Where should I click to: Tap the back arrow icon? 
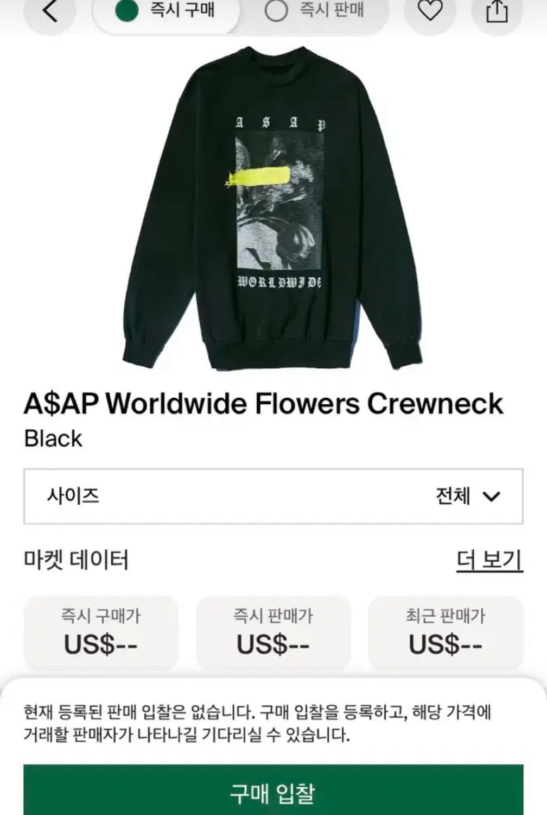(x=50, y=11)
